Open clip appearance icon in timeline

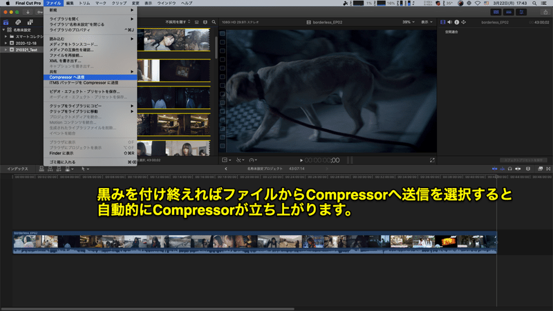[528, 169]
